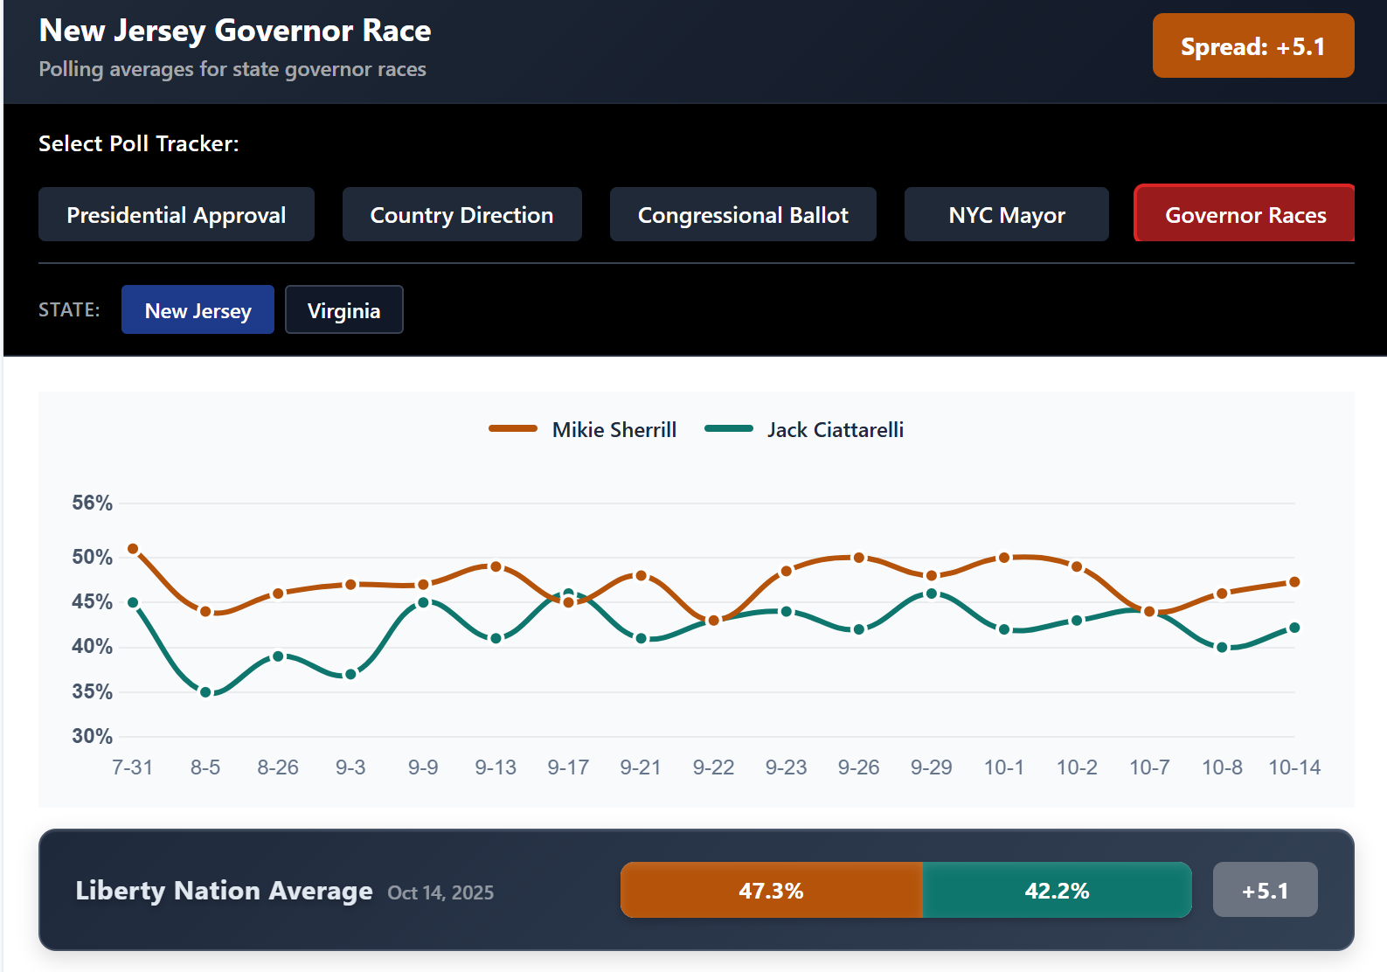Click the Liberty Nation Average heading
Image resolution: width=1387 pixels, height=972 pixels.
tap(224, 891)
